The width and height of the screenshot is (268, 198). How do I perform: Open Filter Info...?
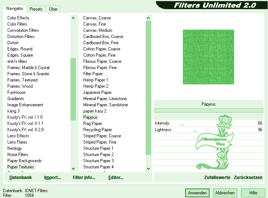point(84,178)
